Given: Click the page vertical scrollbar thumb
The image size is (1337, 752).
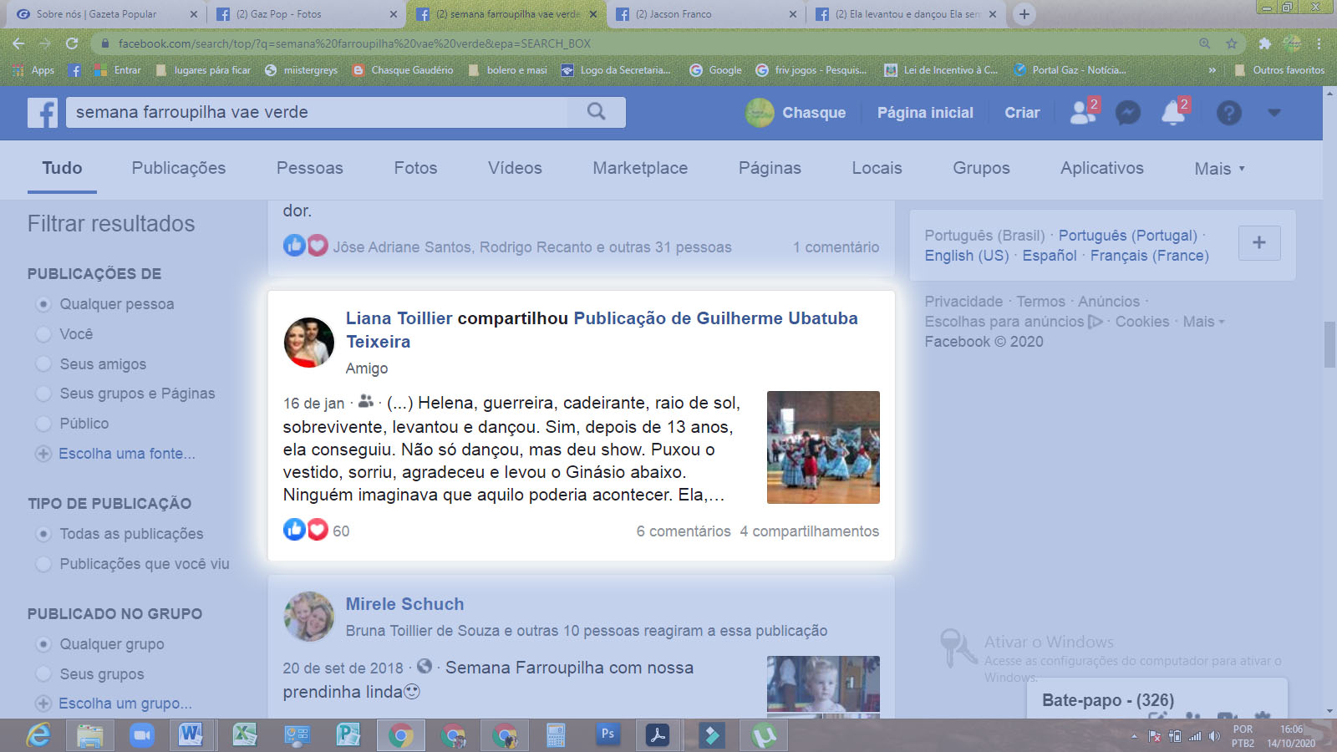Looking at the screenshot, I should (x=1329, y=344).
